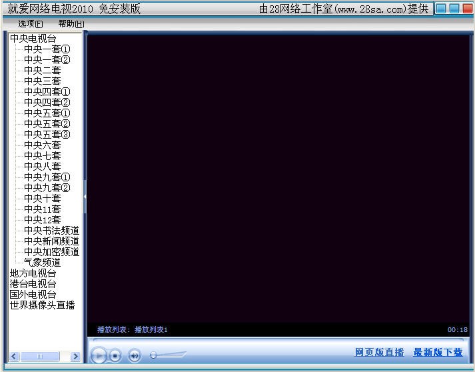475x372 pixels.
Task: Play the 中央12套 channel
Action: coord(43,220)
